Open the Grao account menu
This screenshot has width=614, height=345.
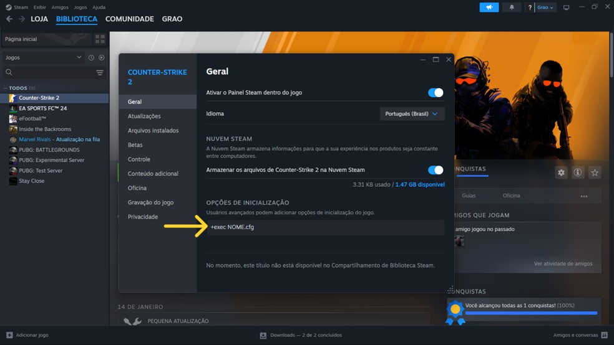point(545,7)
